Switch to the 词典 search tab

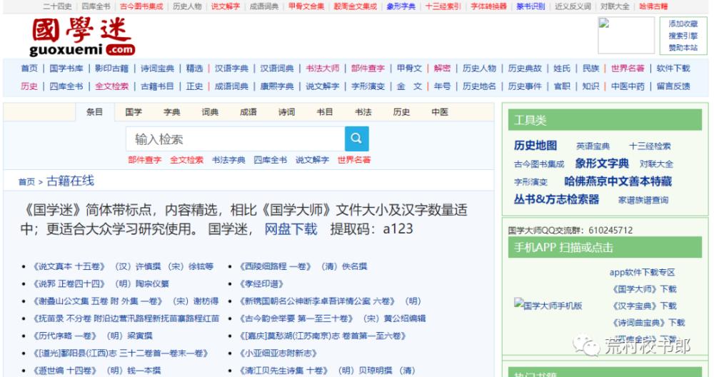click(x=210, y=112)
